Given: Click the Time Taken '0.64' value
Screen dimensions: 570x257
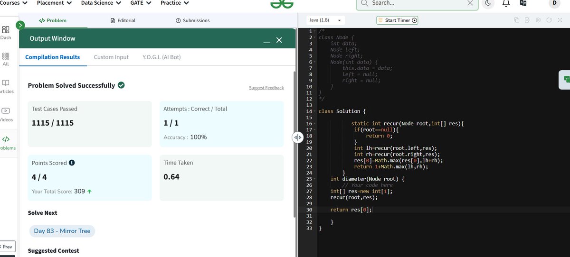Looking at the screenshot, I should point(171,177).
